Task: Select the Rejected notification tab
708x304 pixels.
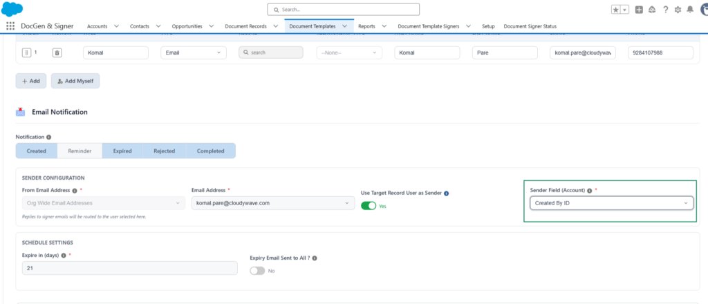Action: (165, 151)
